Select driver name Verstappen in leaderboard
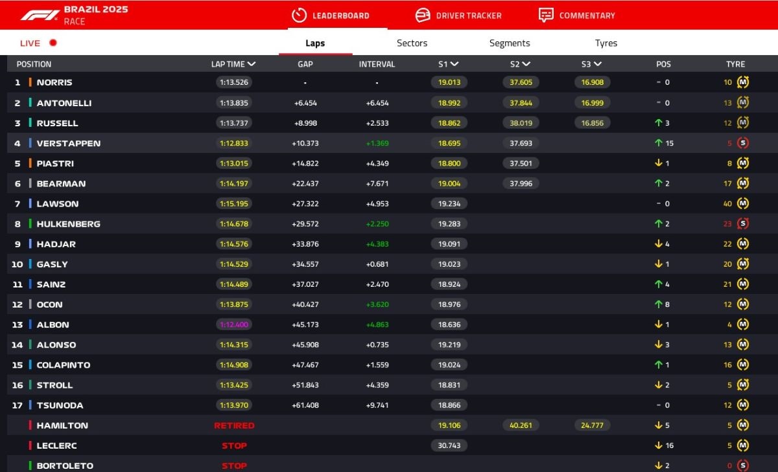The image size is (778, 472). 68,143
